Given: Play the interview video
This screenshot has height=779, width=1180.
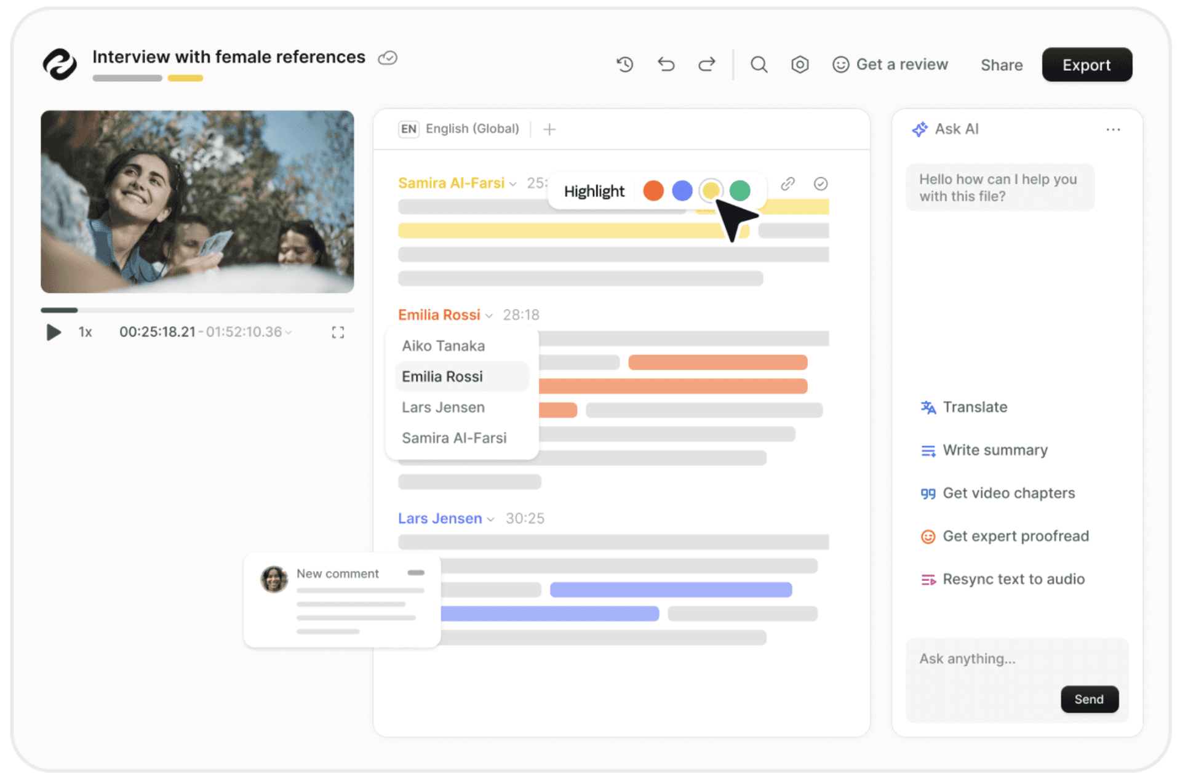Looking at the screenshot, I should coord(54,332).
